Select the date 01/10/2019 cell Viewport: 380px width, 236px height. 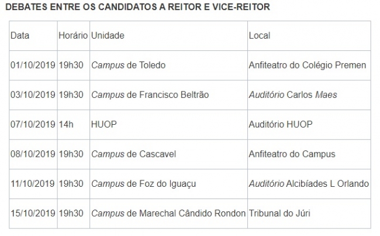[x=33, y=66]
